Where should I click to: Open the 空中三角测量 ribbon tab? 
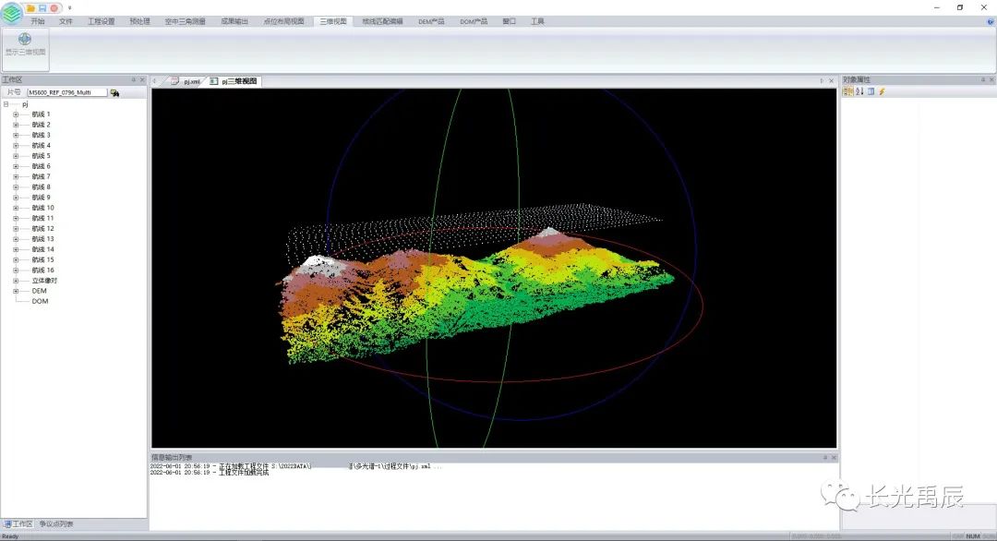(185, 21)
